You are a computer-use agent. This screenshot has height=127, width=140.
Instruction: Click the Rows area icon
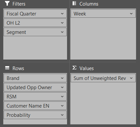[x=7, y=68]
